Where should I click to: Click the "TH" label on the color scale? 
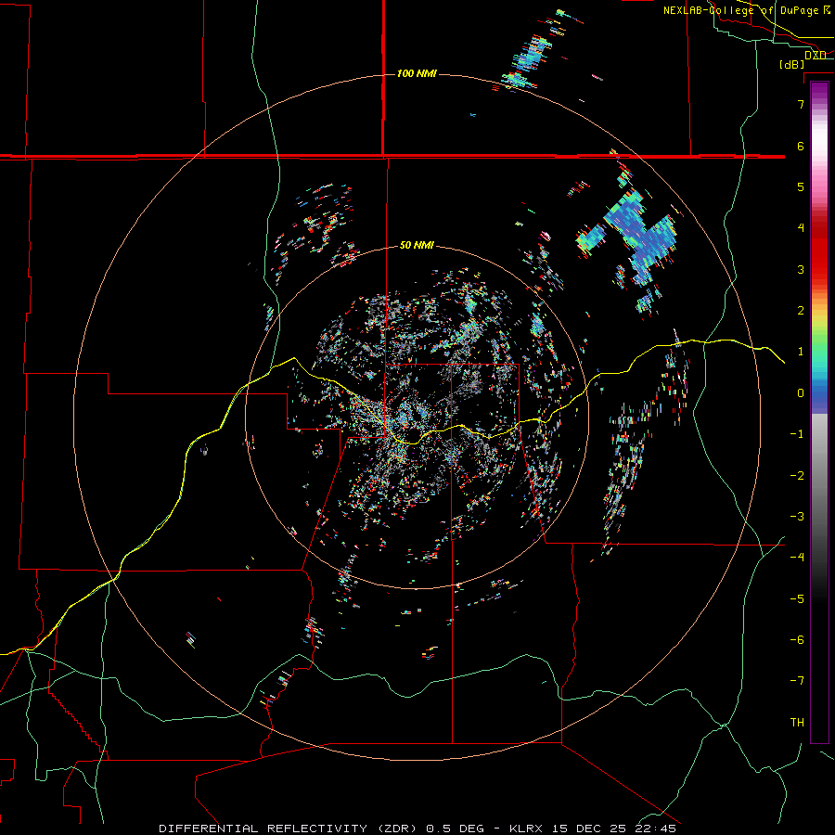(797, 723)
